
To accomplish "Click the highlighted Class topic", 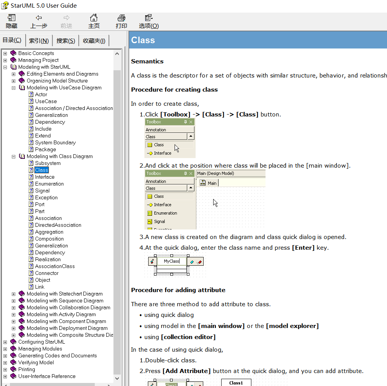I will 42,170.
